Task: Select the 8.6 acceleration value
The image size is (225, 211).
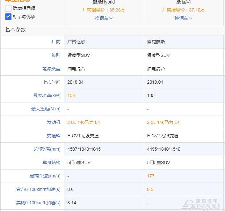Action: point(70,189)
